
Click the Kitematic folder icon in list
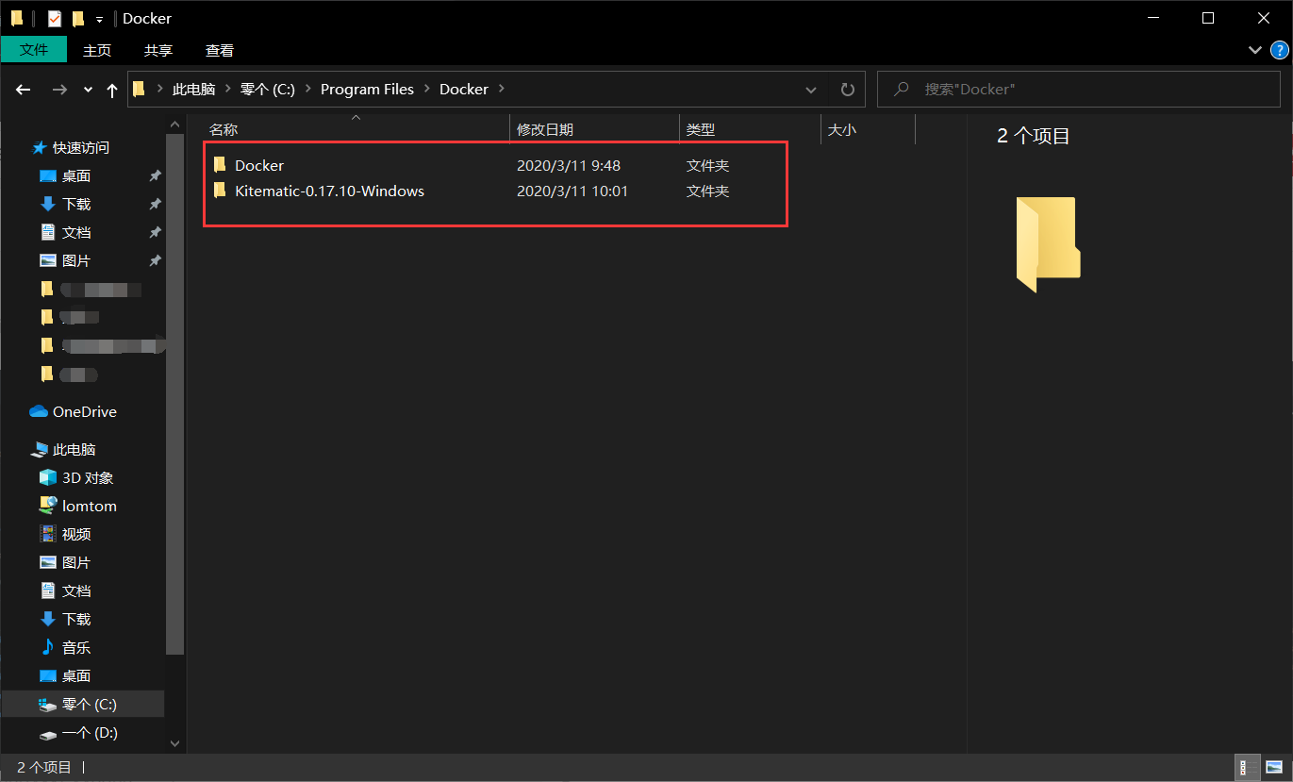click(x=220, y=191)
